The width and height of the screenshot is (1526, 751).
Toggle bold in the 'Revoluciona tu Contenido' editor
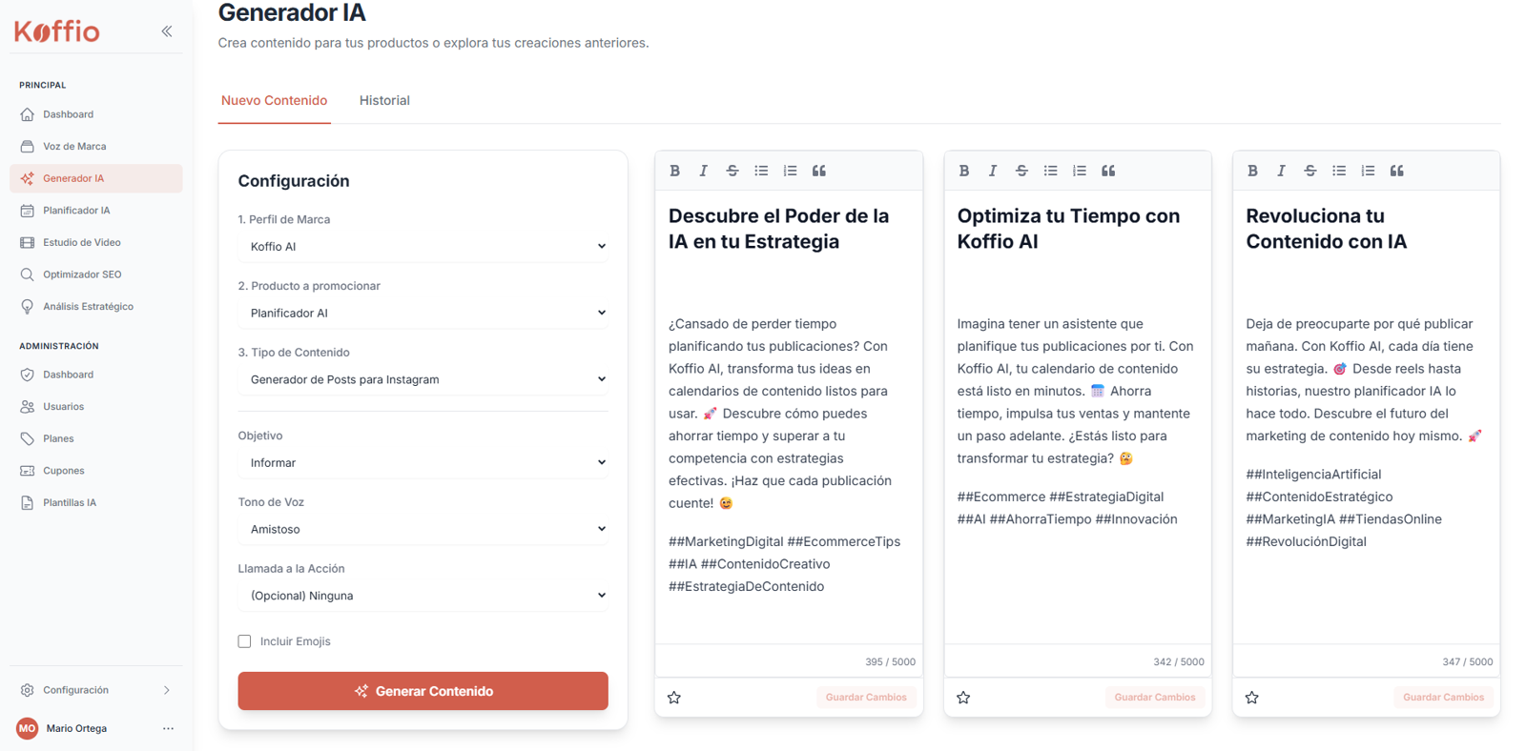pyautogui.click(x=1252, y=171)
